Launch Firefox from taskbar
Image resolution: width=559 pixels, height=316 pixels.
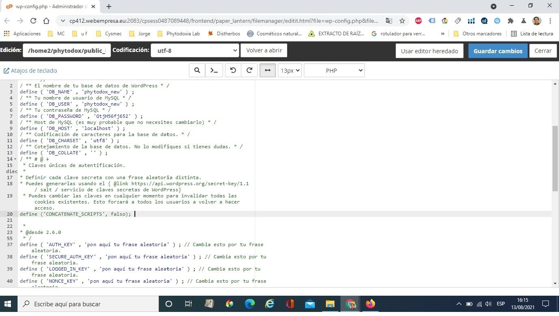370,304
